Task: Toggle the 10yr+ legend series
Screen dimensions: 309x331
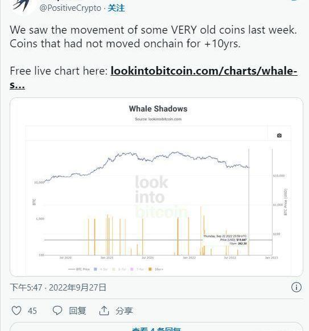Action: [156, 269]
